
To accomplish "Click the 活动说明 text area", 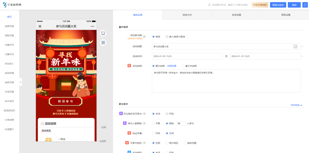I will (x=226, y=81).
